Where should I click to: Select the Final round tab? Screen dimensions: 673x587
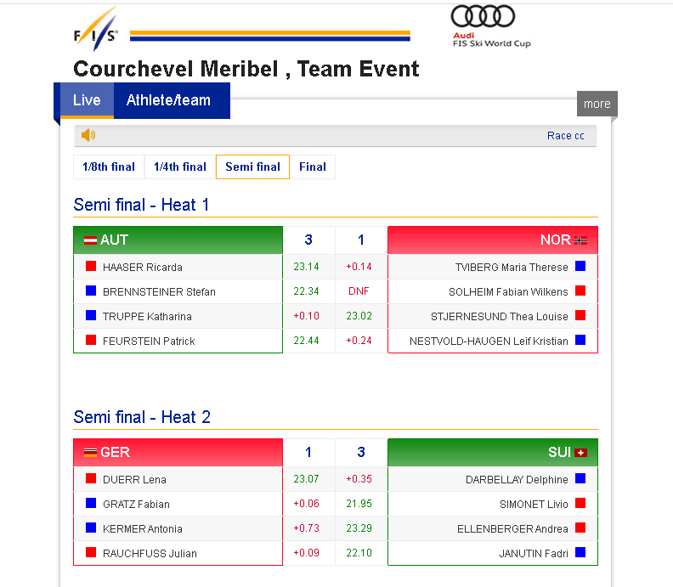313,167
